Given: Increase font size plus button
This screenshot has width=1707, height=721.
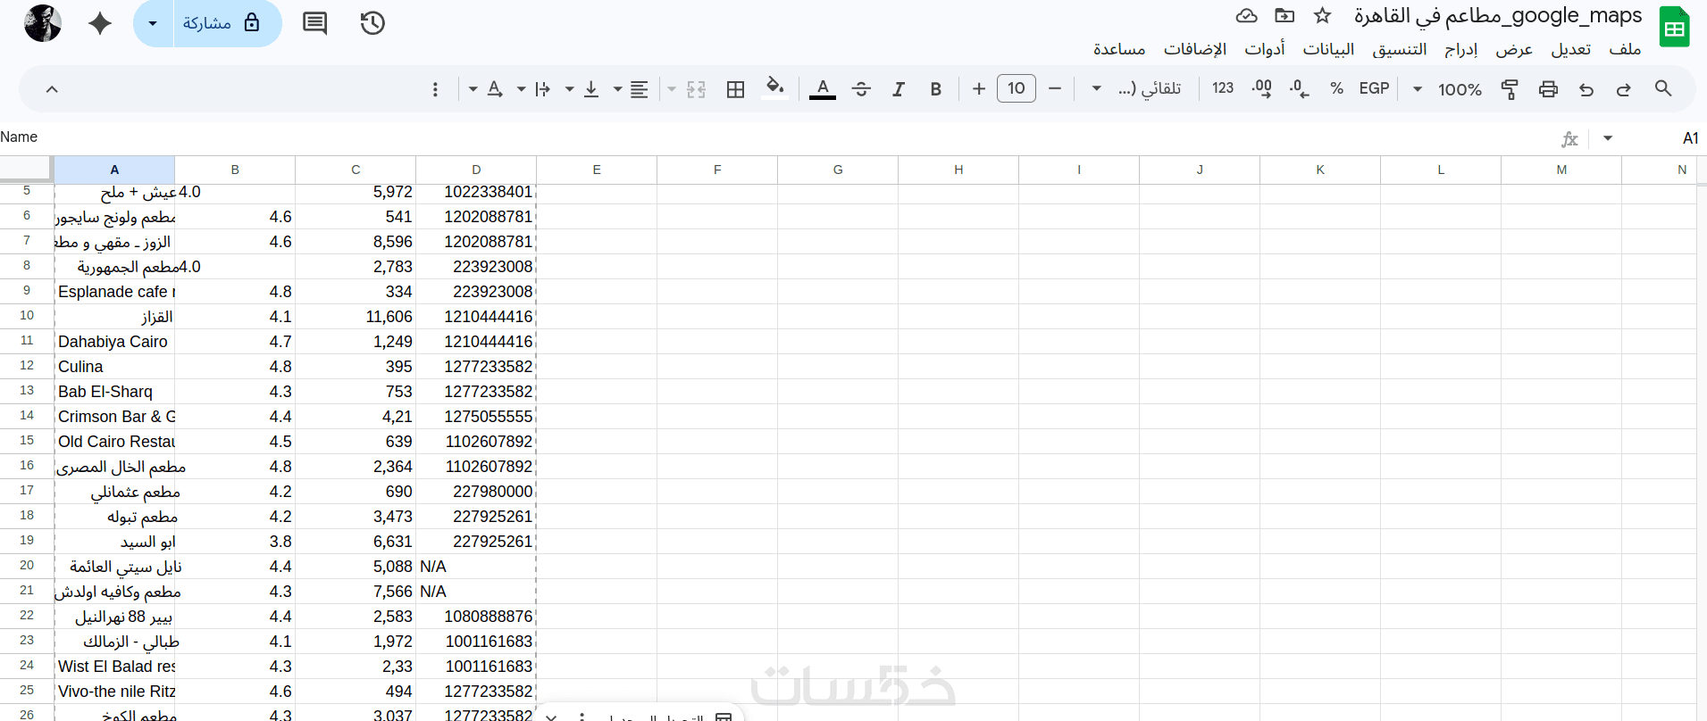Looking at the screenshot, I should coord(979,88).
